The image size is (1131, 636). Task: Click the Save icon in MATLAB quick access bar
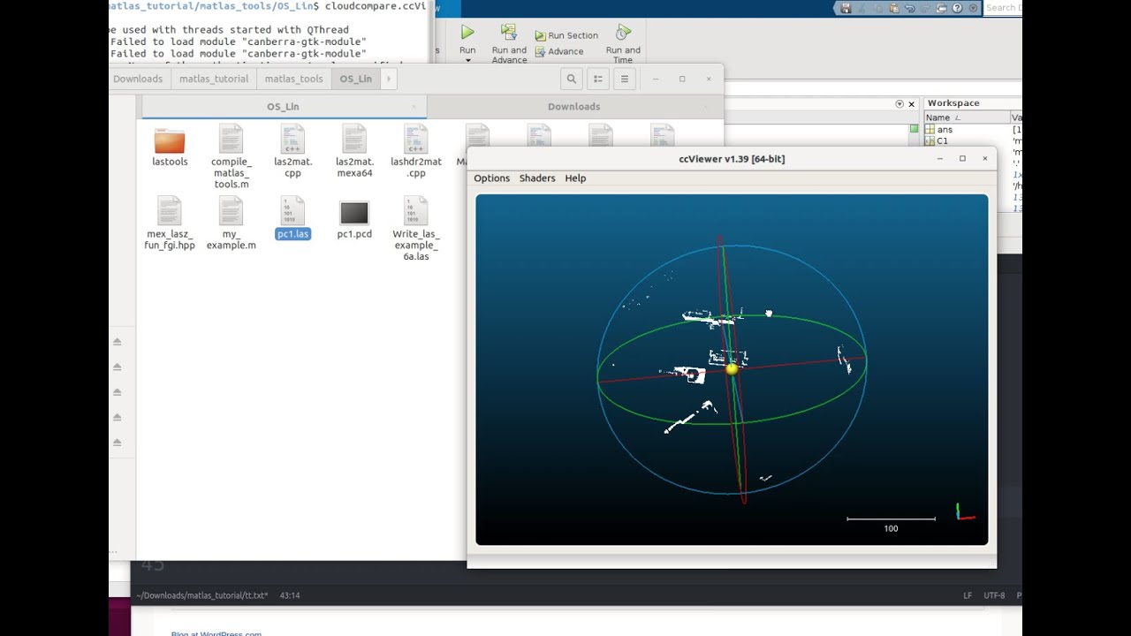coord(846,8)
